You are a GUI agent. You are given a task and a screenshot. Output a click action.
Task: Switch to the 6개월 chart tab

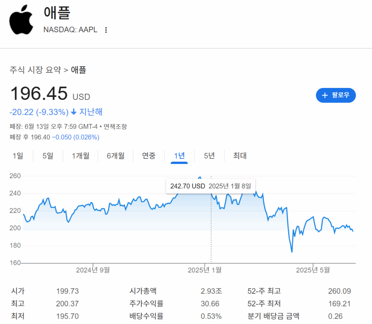pyautogui.click(x=116, y=156)
